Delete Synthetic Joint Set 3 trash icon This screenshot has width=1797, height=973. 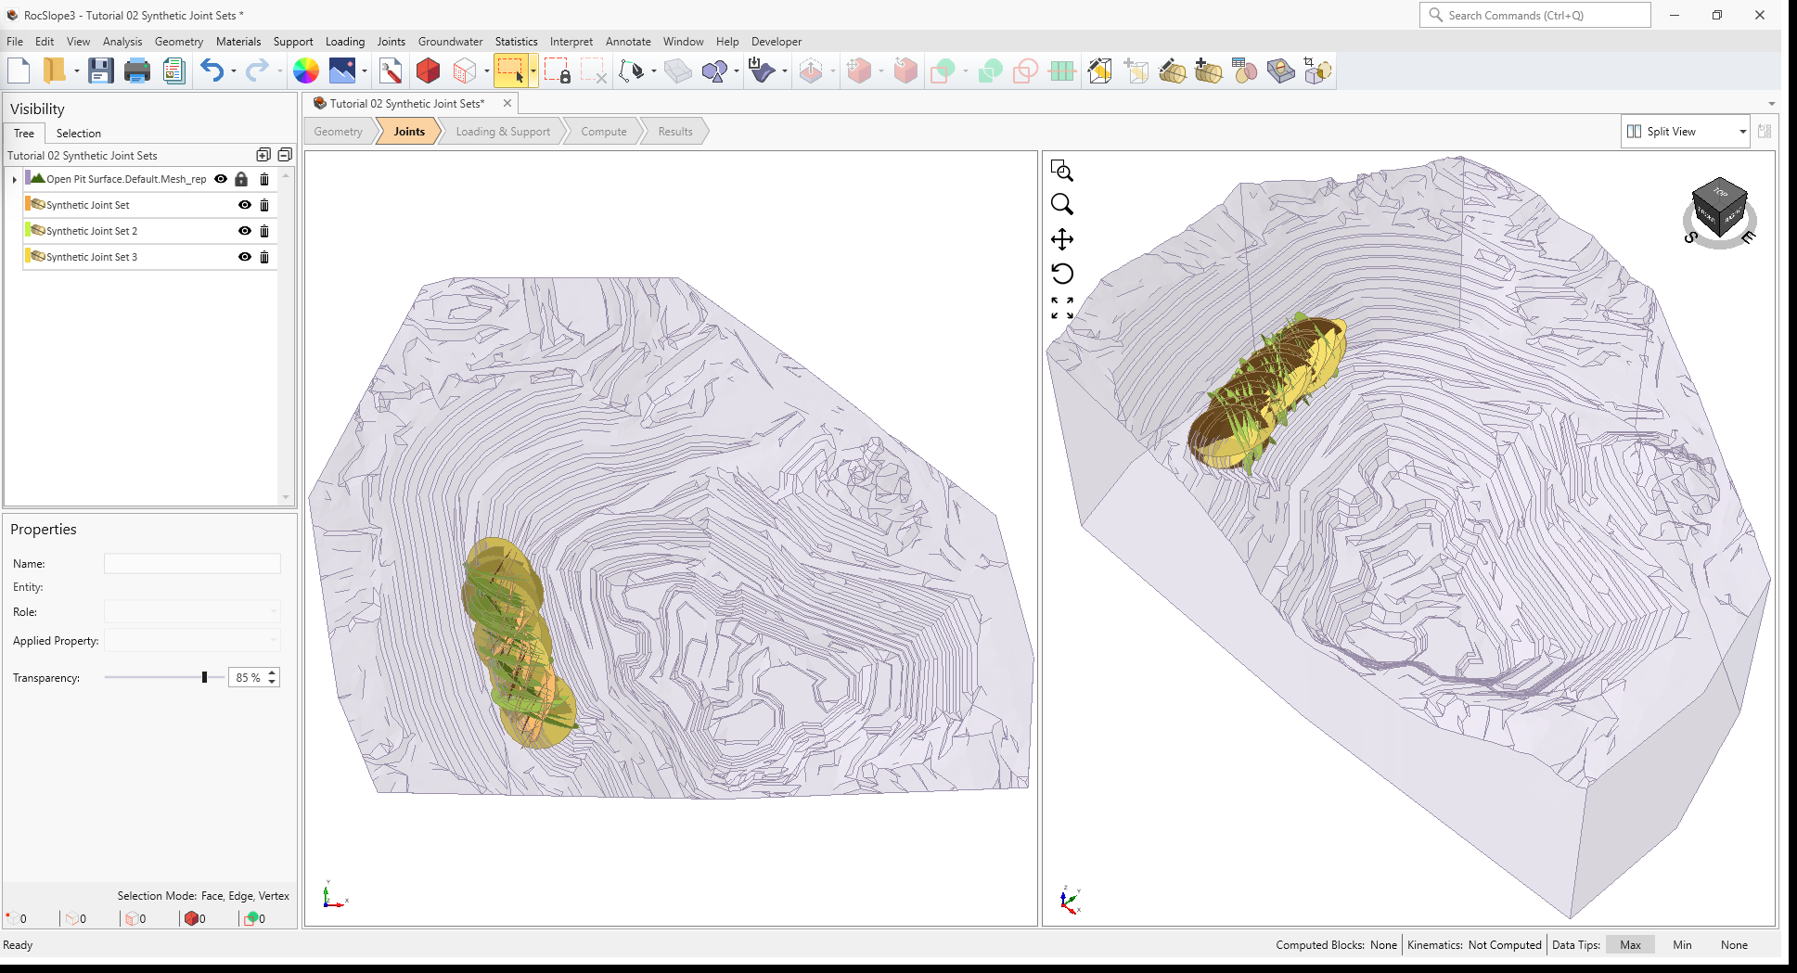(264, 257)
